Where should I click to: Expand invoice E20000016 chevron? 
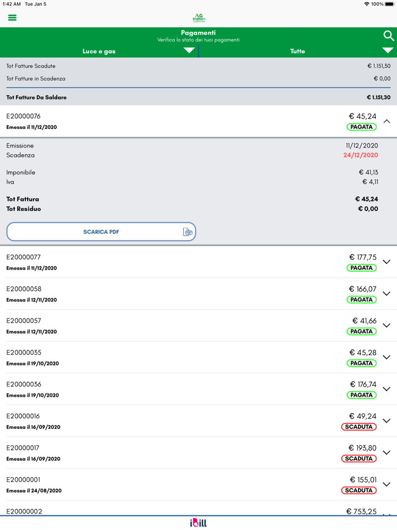pyautogui.click(x=387, y=421)
